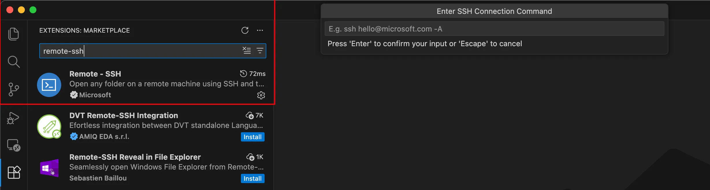Open the Remote - SSH extension entry

151,85
